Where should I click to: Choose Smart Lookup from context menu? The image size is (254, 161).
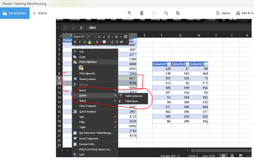click(x=95, y=79)
